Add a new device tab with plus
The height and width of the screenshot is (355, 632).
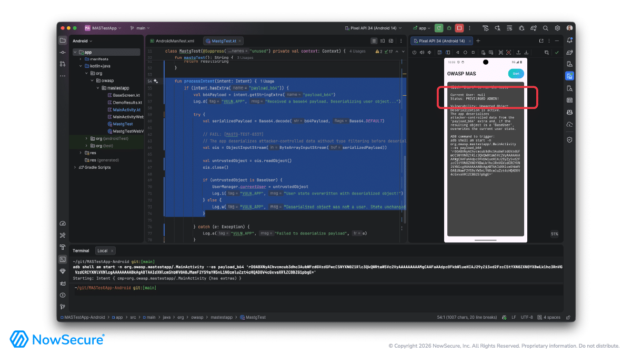pyautogui.click(x=478, y=40)
